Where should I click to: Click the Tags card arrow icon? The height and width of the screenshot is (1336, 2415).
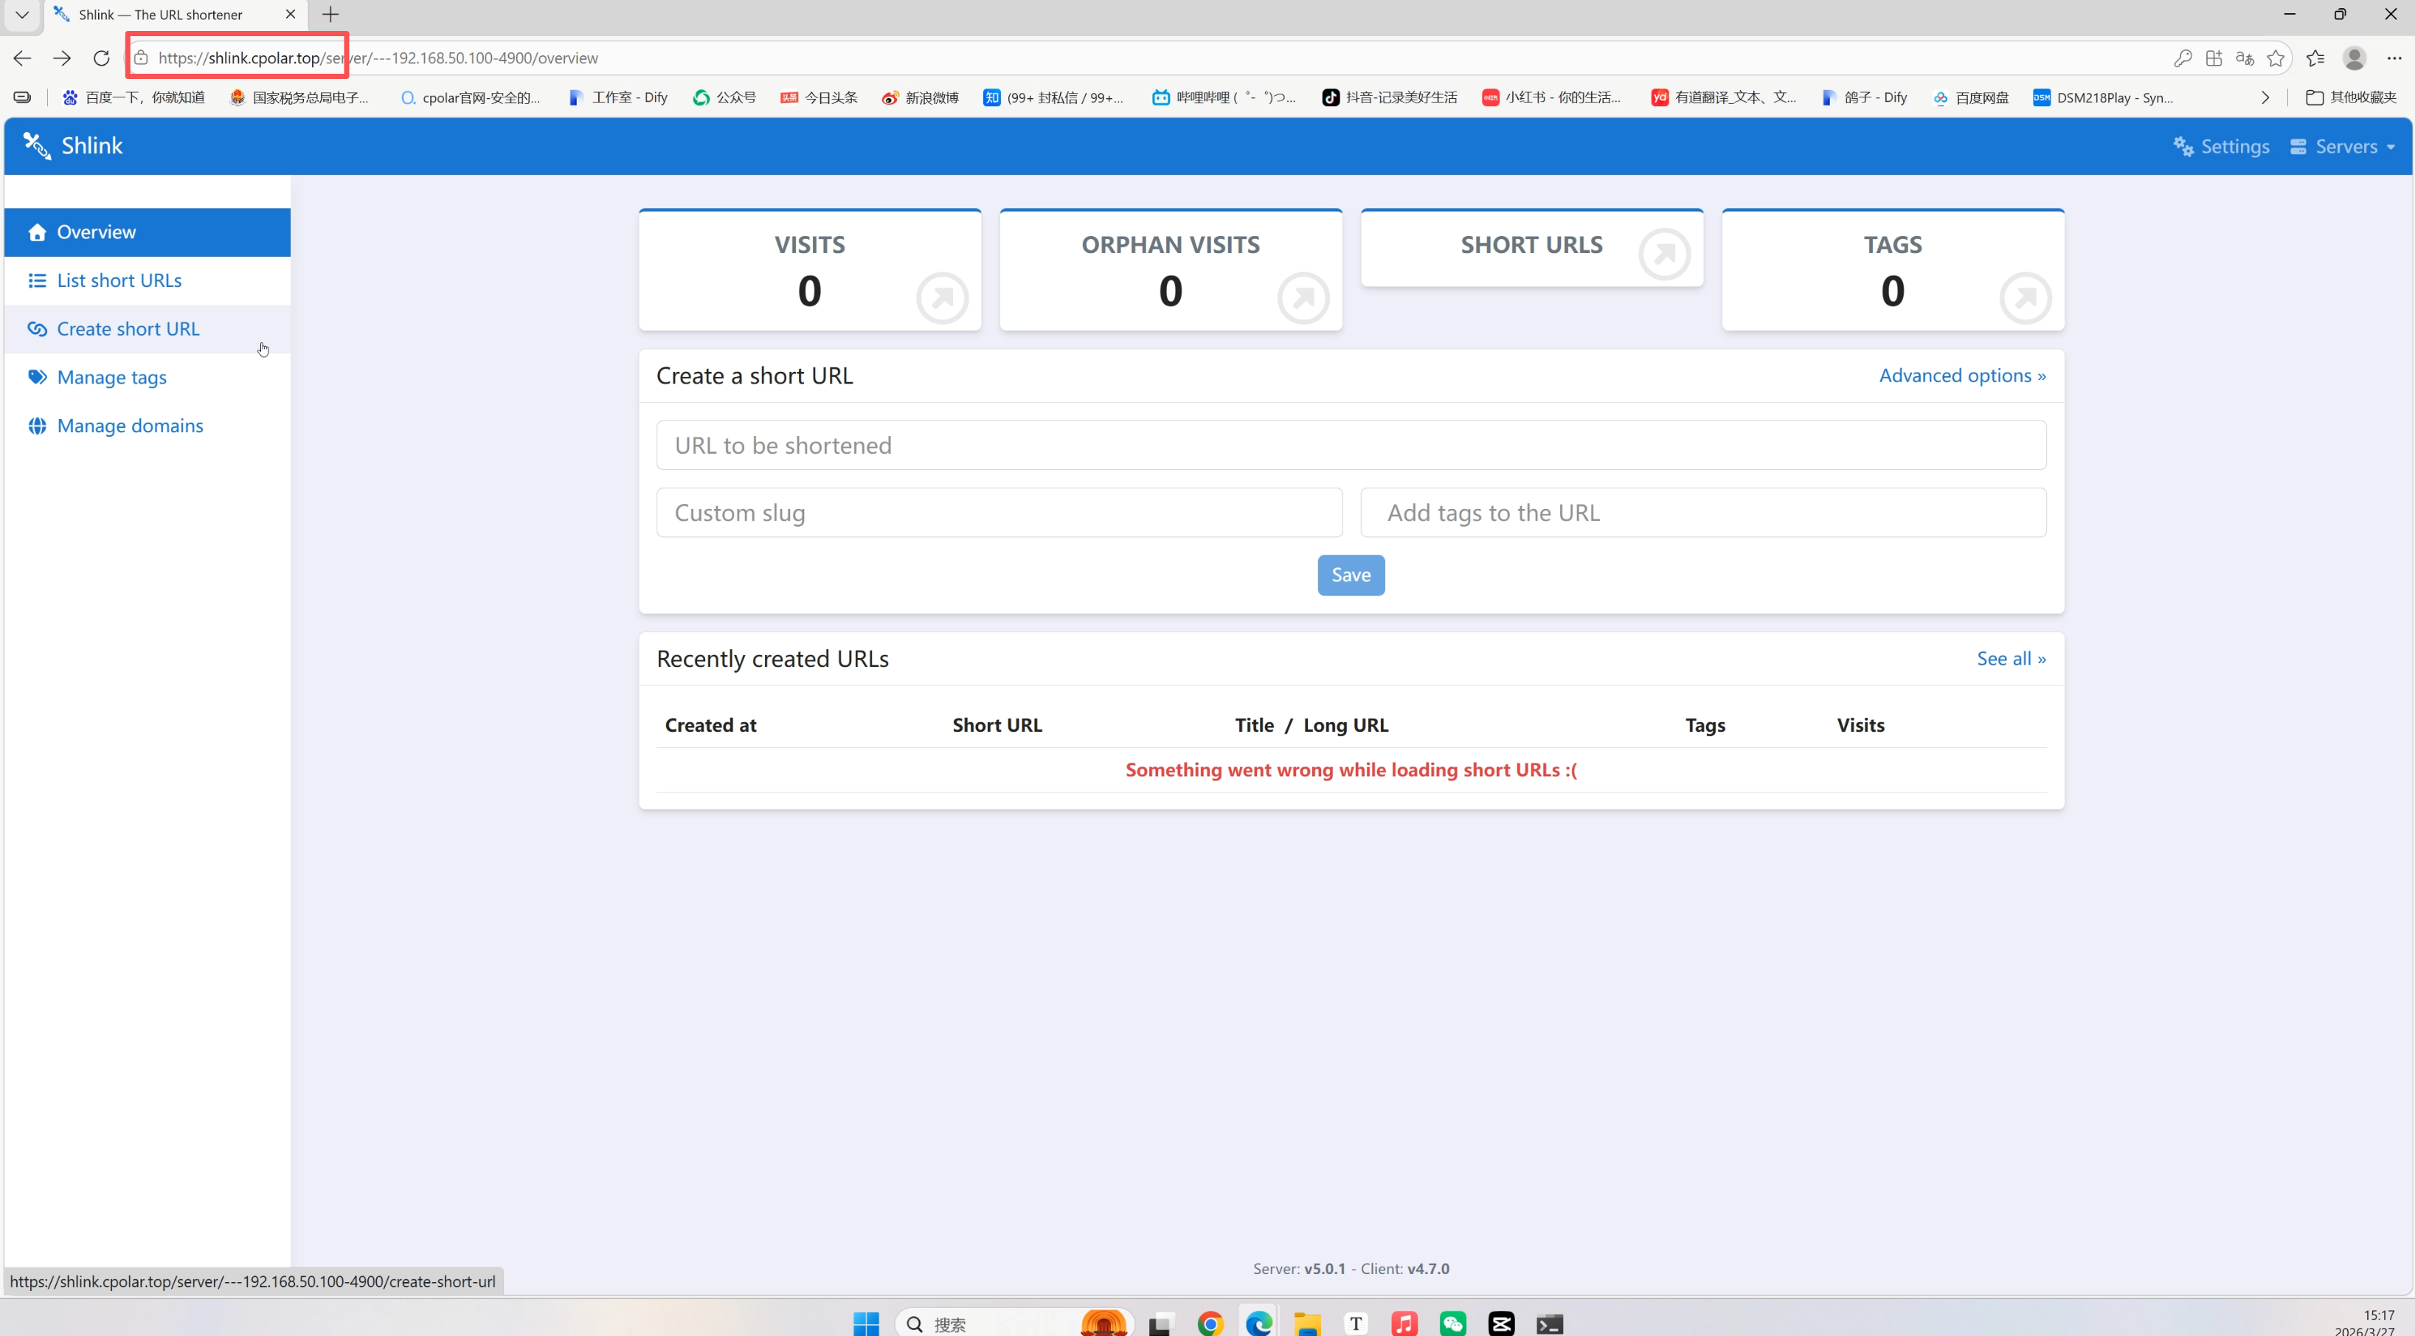coord(2025,298)
